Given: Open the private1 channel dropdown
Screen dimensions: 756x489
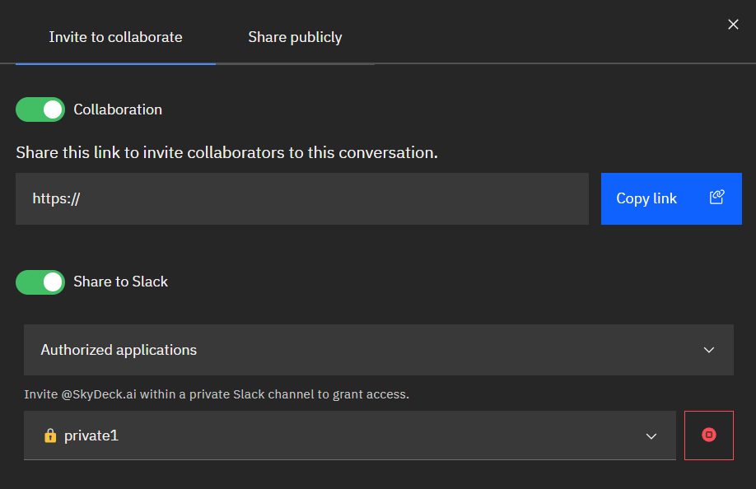Looking at the screenshot, I should point(349,435).
